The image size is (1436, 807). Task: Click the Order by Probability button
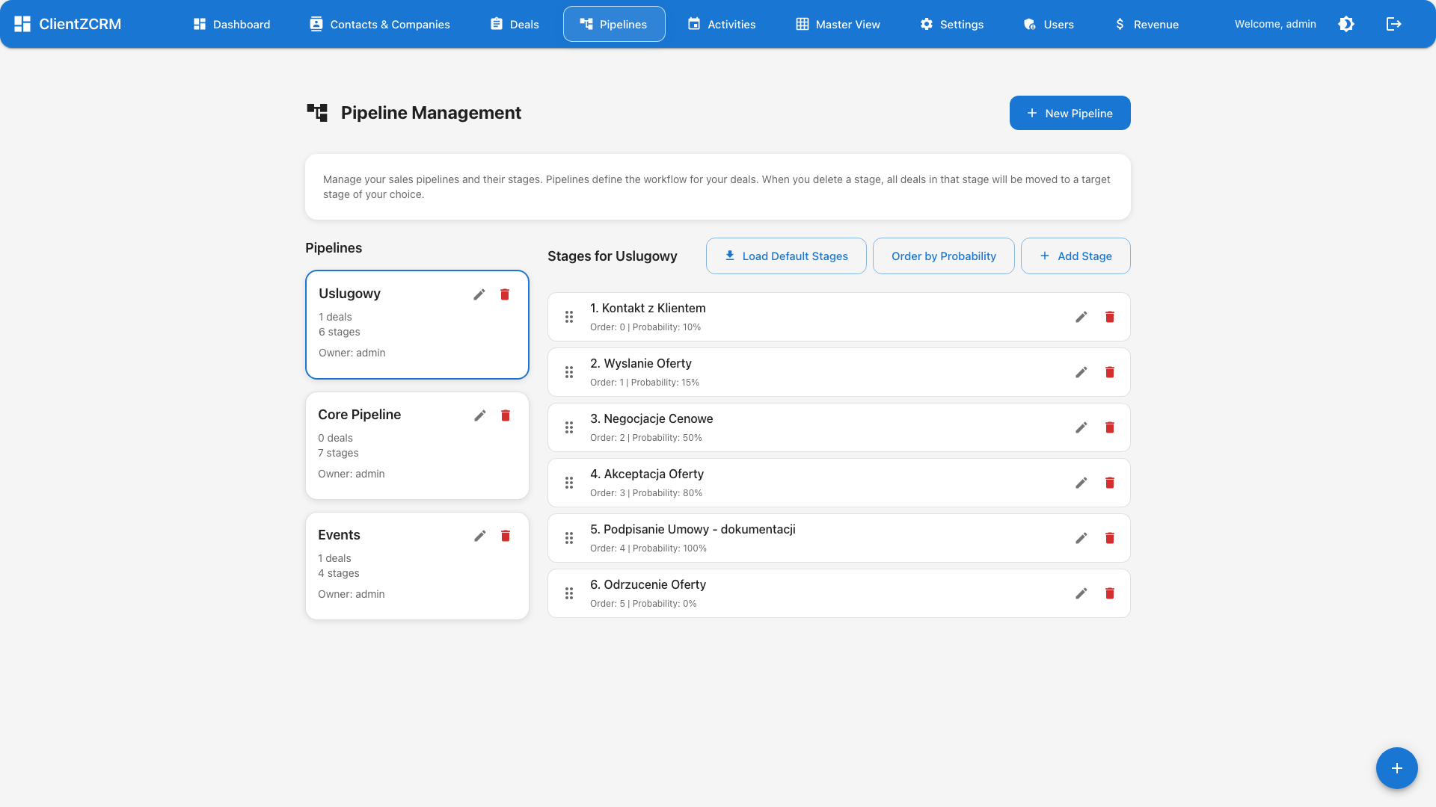click(x=943, y=256)
